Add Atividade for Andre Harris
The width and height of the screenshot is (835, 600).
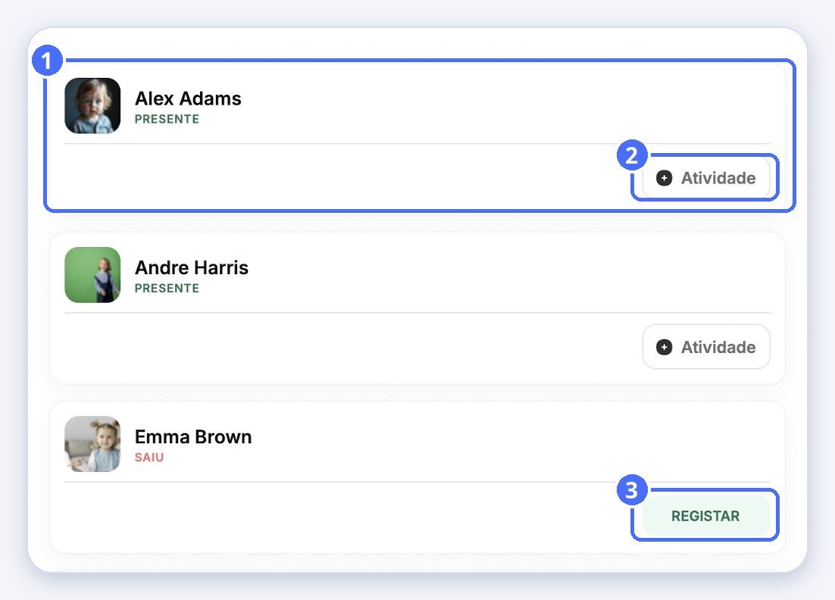click(706, 346)
